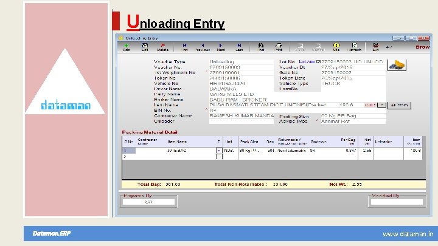Click the Non-Returnable cell in row 1
Viewport: 438px width, 246px height.
click(x=292, y=151)
